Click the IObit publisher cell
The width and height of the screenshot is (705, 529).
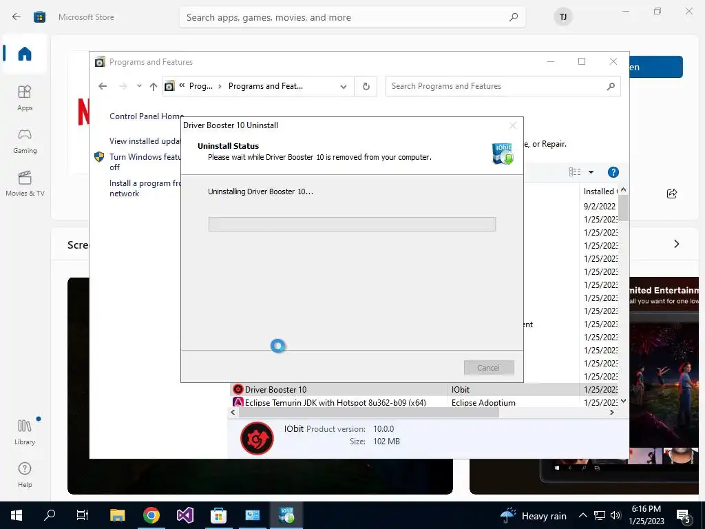tap(461, 390)
